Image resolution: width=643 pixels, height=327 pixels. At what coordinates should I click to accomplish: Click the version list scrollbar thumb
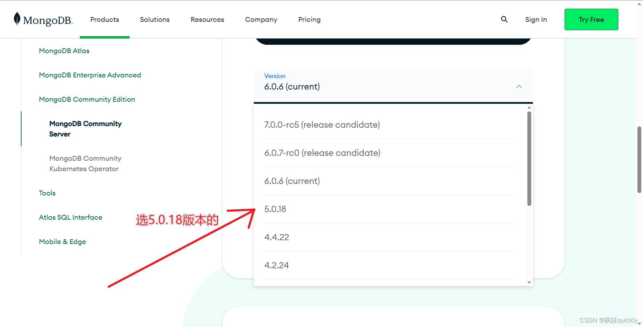coord(529,159)
